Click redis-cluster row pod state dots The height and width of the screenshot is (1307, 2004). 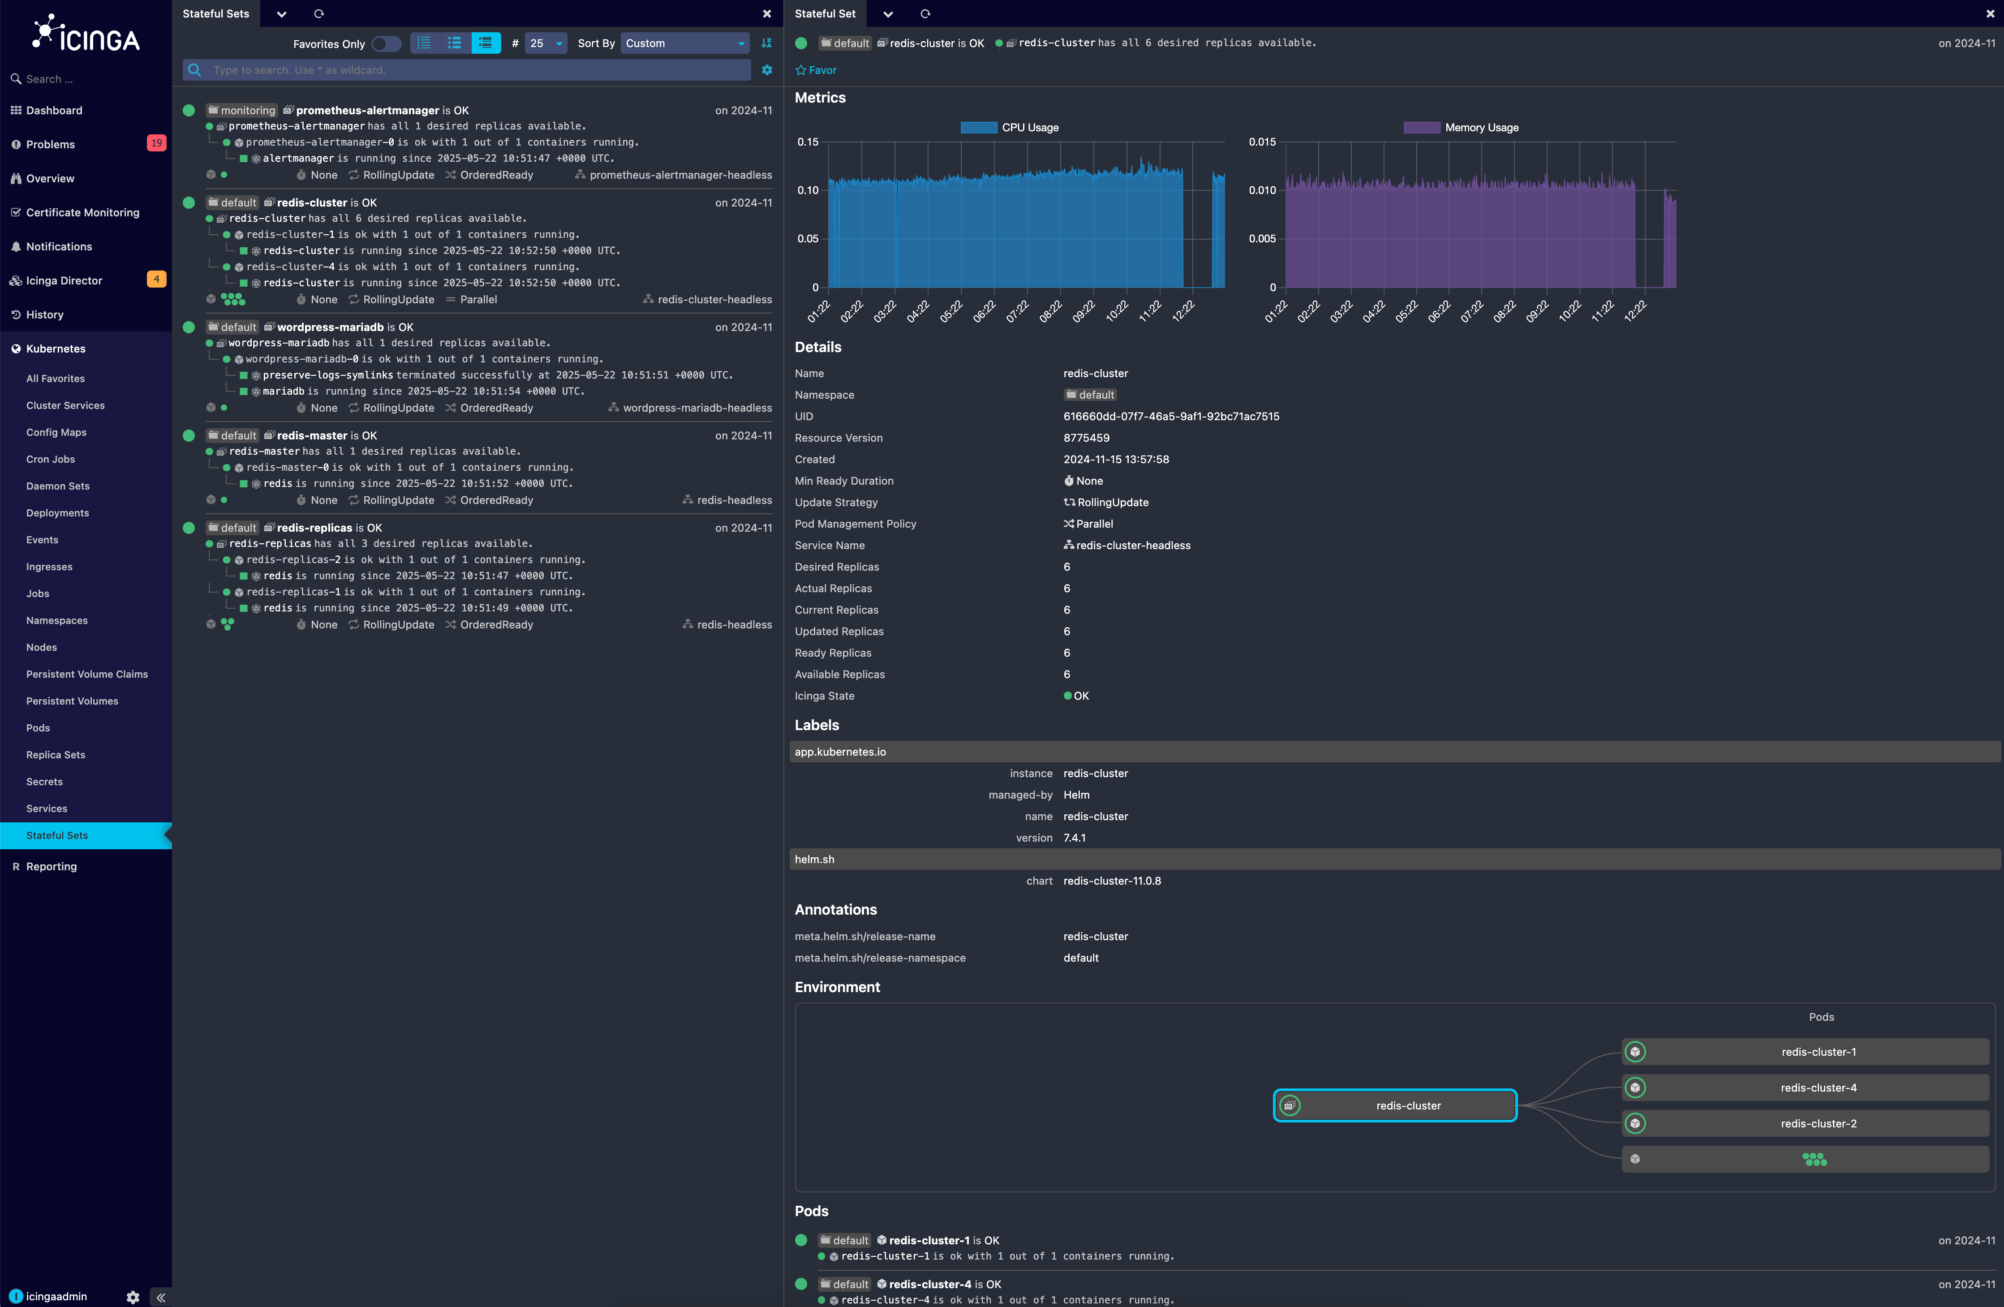232,299
